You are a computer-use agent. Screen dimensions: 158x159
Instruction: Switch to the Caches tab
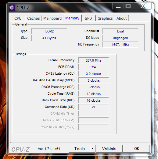(x=34, y=18)
